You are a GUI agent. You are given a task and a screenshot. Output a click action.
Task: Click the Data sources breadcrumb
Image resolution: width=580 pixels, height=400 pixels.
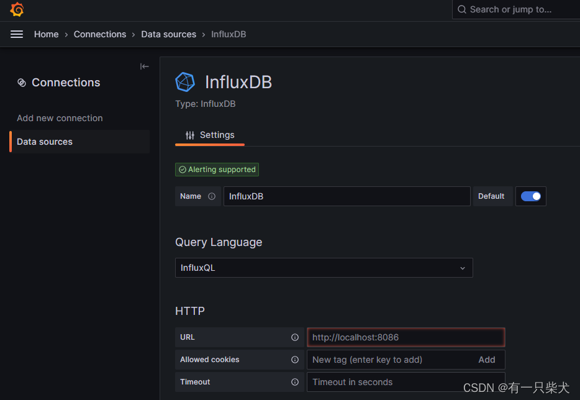pyautogui.click(x=168, y=34)
